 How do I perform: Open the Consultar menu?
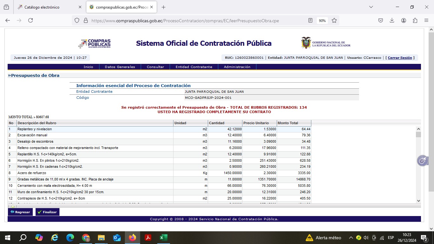click(155, 67)
